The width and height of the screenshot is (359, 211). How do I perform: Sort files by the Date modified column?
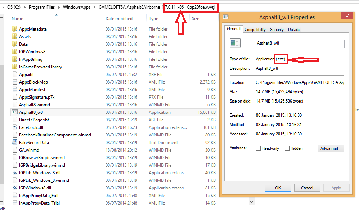(119, 18)
